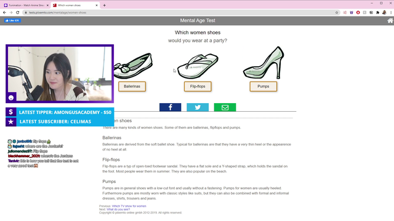The width and height of the screenshot is (394, 221).
Task: Click the Flip-flops section heading
Action: [x=111, y=160]
